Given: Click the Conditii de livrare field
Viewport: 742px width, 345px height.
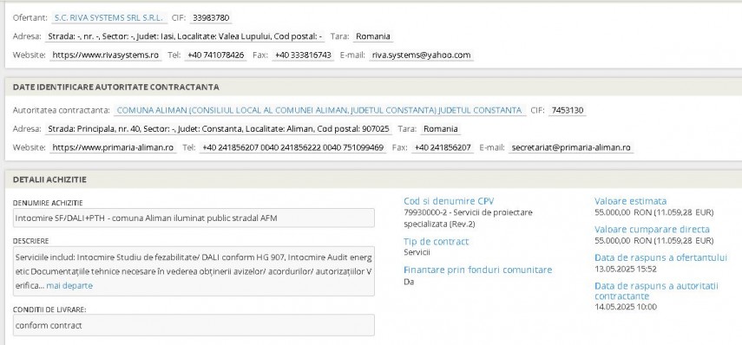Looking at the screenshot, I should [x=194, y=325].
